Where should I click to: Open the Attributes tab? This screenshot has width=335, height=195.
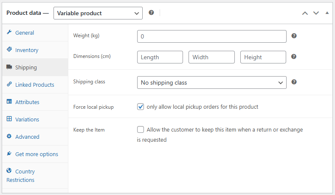pos(27,102)
